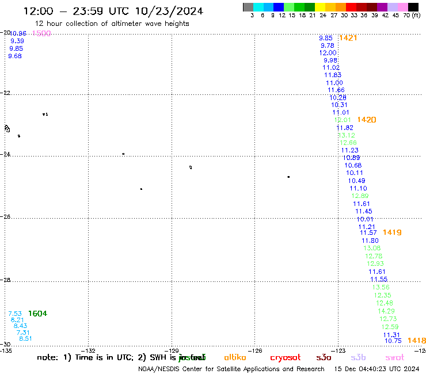Image resolution: width=426 pixels, height=374 pixels.
Task: Click the wave height value 9.39
Action: click(17, 41)
